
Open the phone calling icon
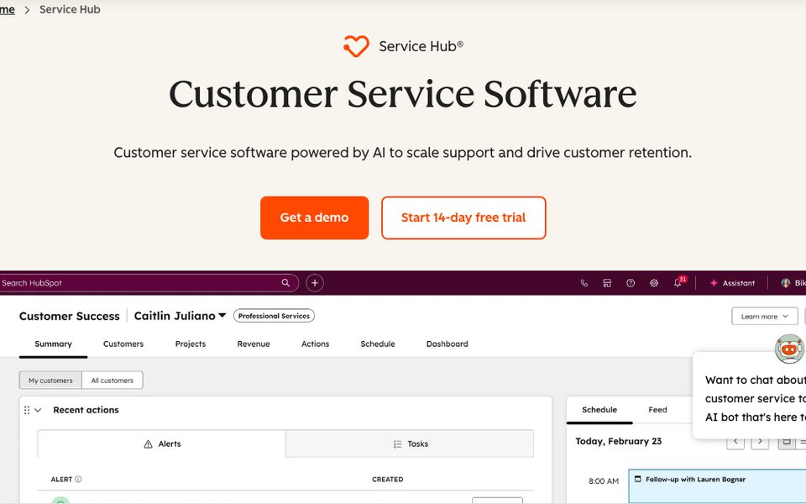point(584,283)
